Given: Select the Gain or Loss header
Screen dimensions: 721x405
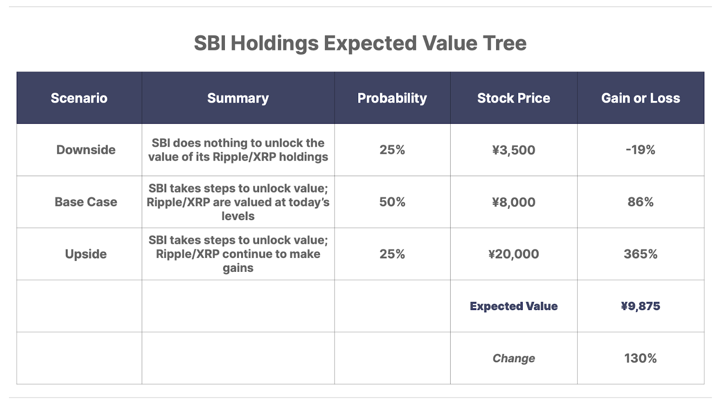Looking at the screenshot, I should (640, 98).
